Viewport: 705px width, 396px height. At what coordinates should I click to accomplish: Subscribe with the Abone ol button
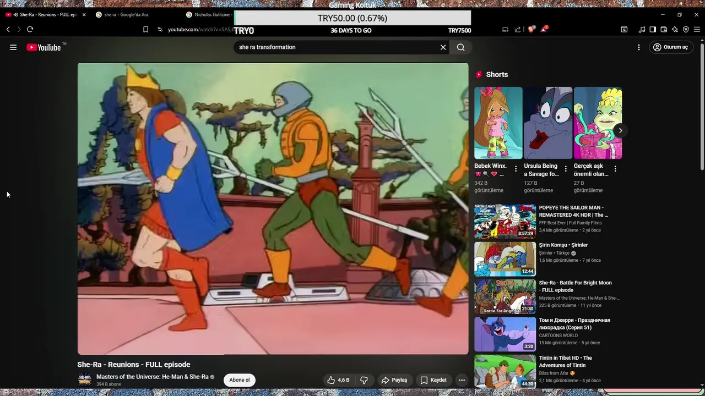240,380
